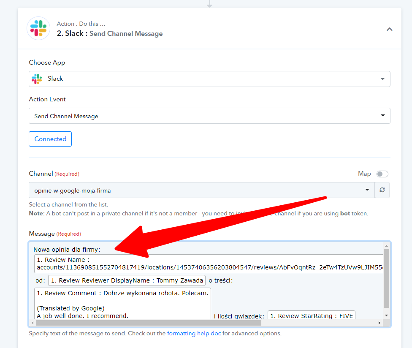Click the 'i ilości gwiazdek:' text in message
The width and height of the screenshot is (412, 348).
239,316
